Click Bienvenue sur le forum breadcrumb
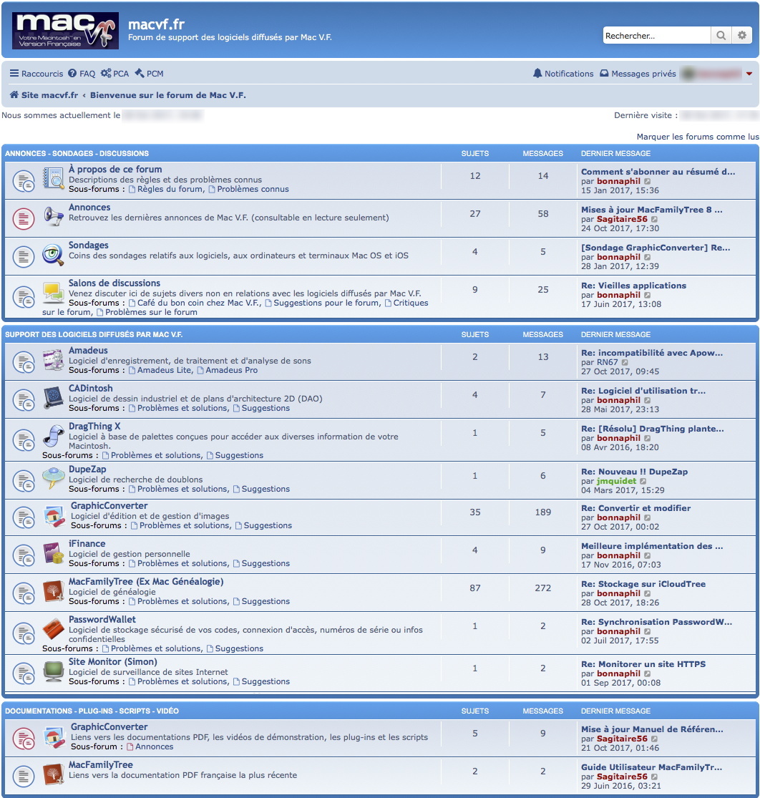This screenshot has height=798, width=760. tap(168, 94)
